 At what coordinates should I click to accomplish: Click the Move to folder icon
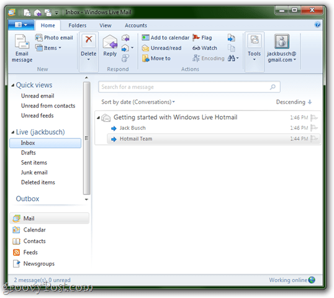(x=145, y=58)
